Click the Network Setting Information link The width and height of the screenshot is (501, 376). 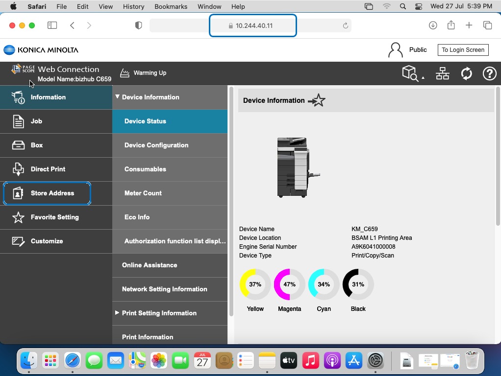164,289
